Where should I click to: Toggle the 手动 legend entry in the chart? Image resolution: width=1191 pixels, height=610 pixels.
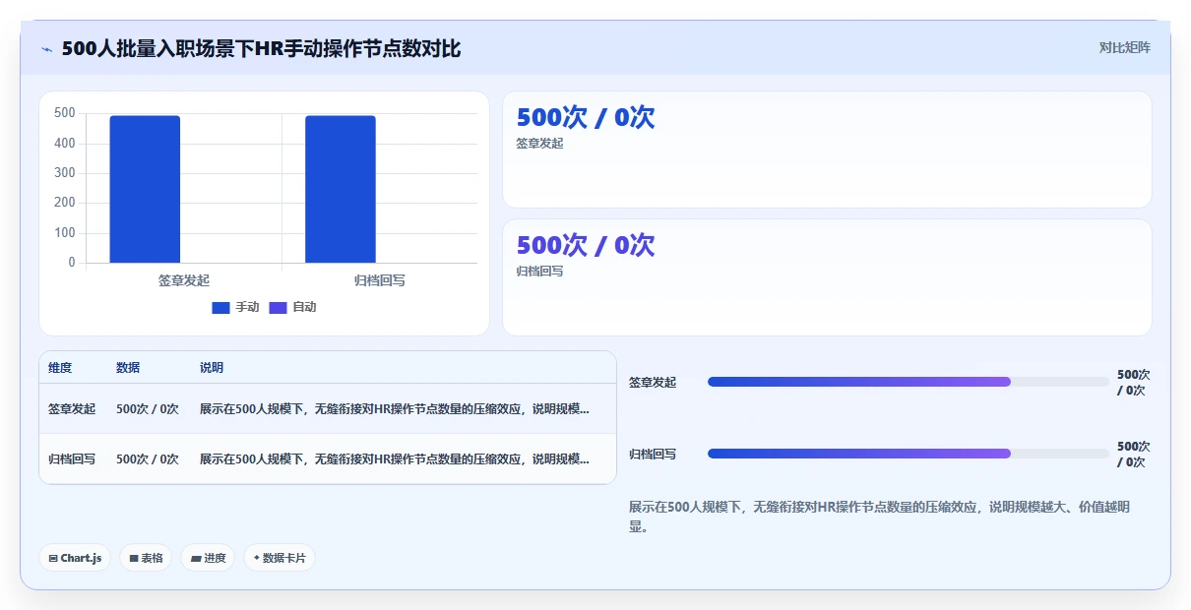pyautogui.click(x=235, y=307)
